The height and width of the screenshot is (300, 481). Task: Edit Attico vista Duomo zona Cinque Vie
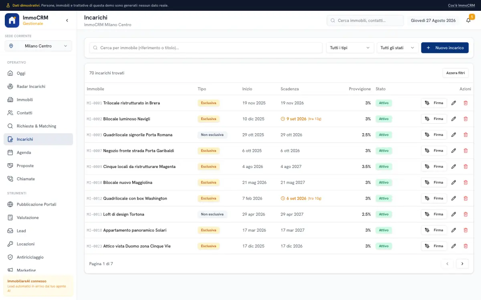454,246
